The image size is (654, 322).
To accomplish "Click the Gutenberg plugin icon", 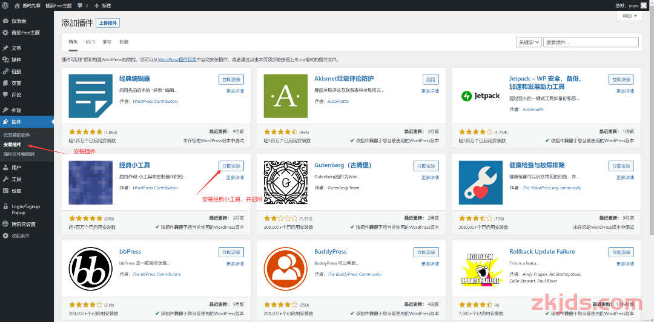I will 286,183.
